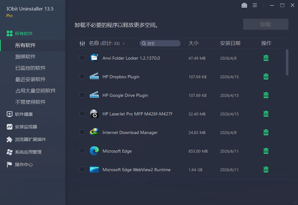This screenshot has width=298, height=205.
Task: Click the 名称 column header text
Action: (x=94, y=44)
